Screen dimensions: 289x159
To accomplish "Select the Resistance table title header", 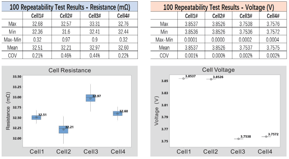I will pos(70,7).
